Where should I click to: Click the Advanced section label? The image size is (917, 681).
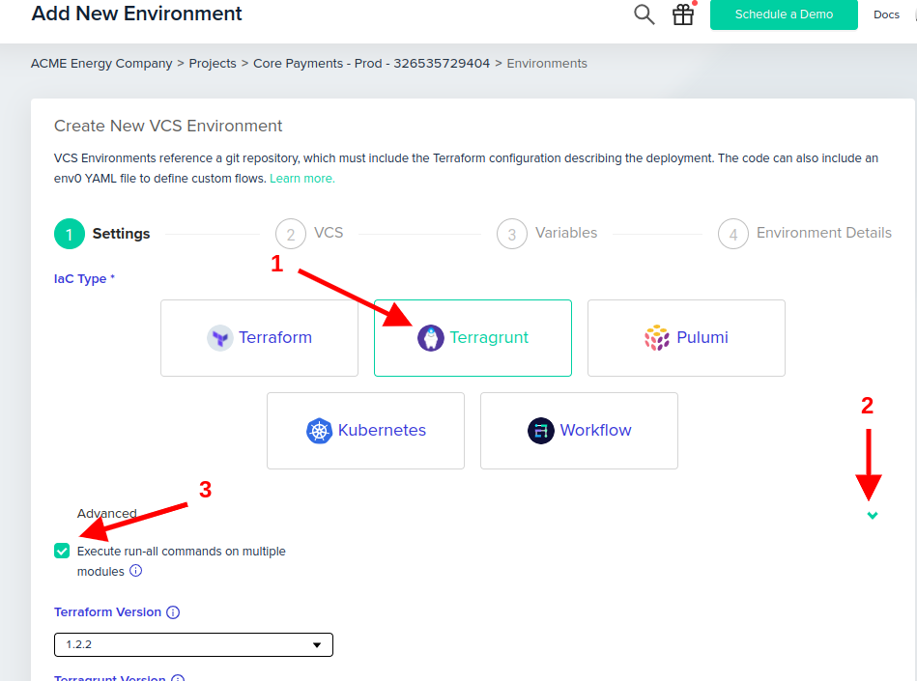coord(107,513)
